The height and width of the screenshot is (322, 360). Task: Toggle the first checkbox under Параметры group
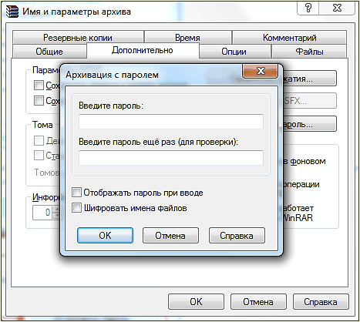click(39, 85)
